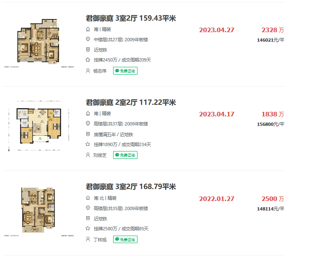
Task: Click location pin icon beside 中楼层(共27层)
Action: click(88, 39)
